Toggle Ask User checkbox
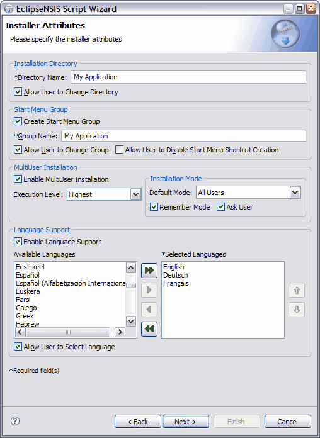Image resolution: width=320 pixels, height=438 pixels. (221, 207)
